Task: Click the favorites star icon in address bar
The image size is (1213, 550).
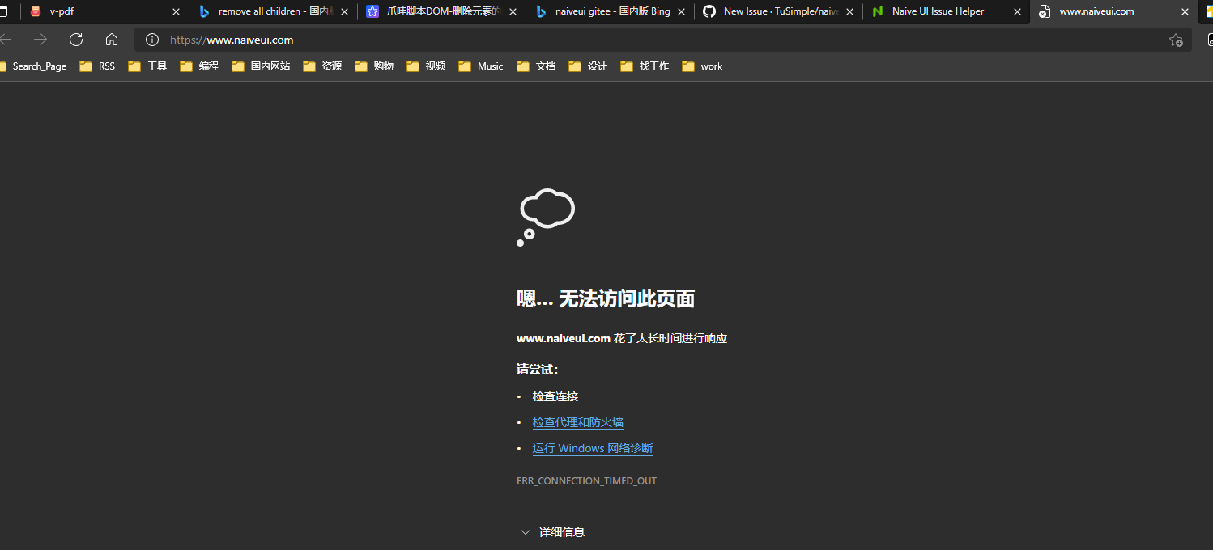Action: (1176, 39)
